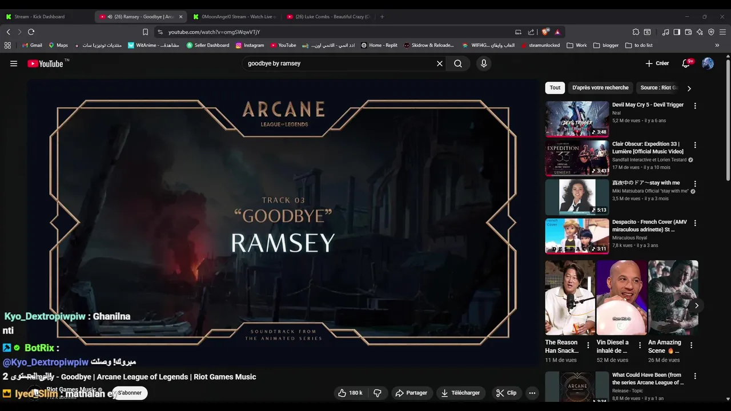Switch to the 0MoonAngel0 Stream tab
This screenshot has height=411, width=731.
tap(234, 17)
